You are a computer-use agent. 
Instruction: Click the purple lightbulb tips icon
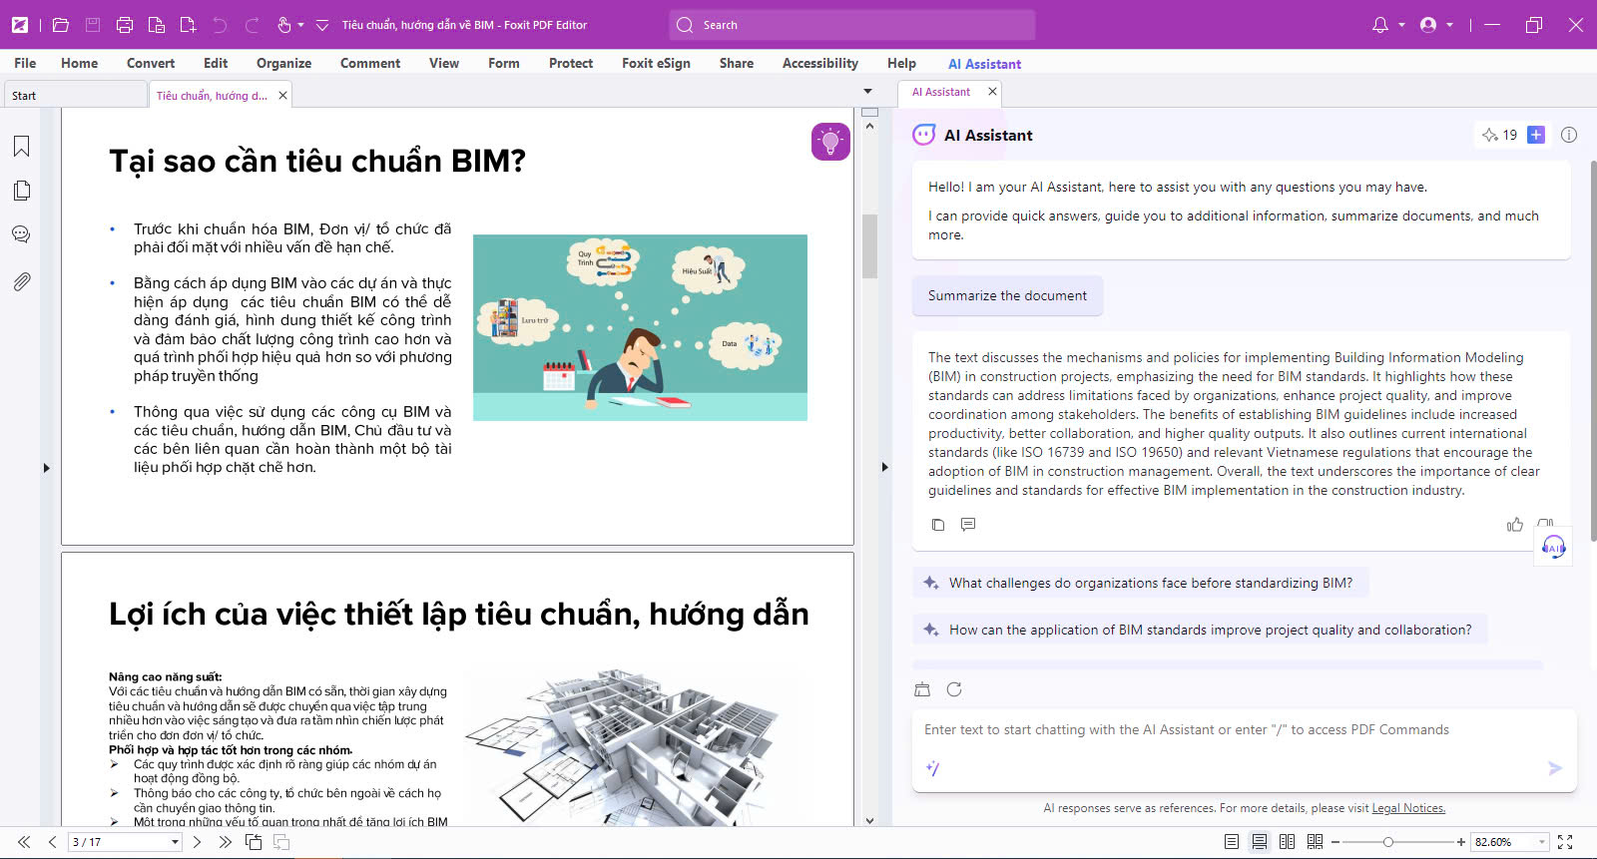click(830, 142)
